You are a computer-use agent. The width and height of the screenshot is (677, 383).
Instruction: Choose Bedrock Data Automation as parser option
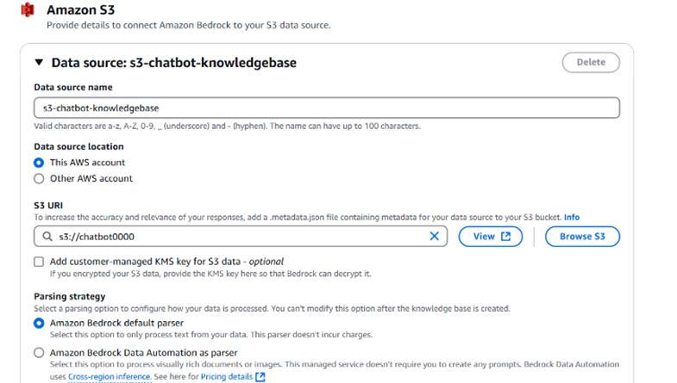pyautogui.click(x=39, y=353)
